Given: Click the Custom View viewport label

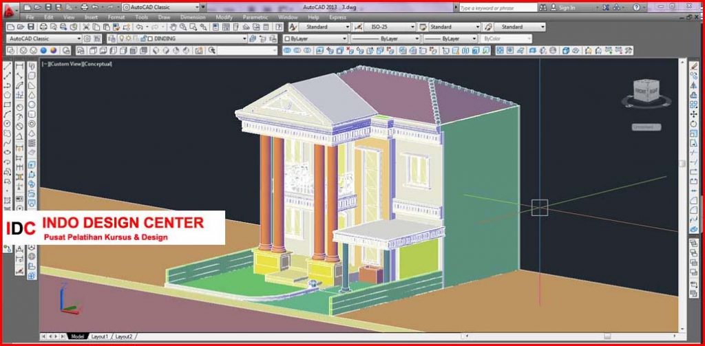Looking at the screenshot, I should [65, 64].
